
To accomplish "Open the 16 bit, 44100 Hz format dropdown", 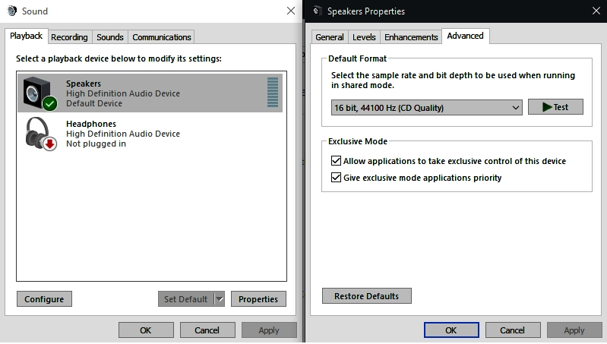I will click(427, 108).
